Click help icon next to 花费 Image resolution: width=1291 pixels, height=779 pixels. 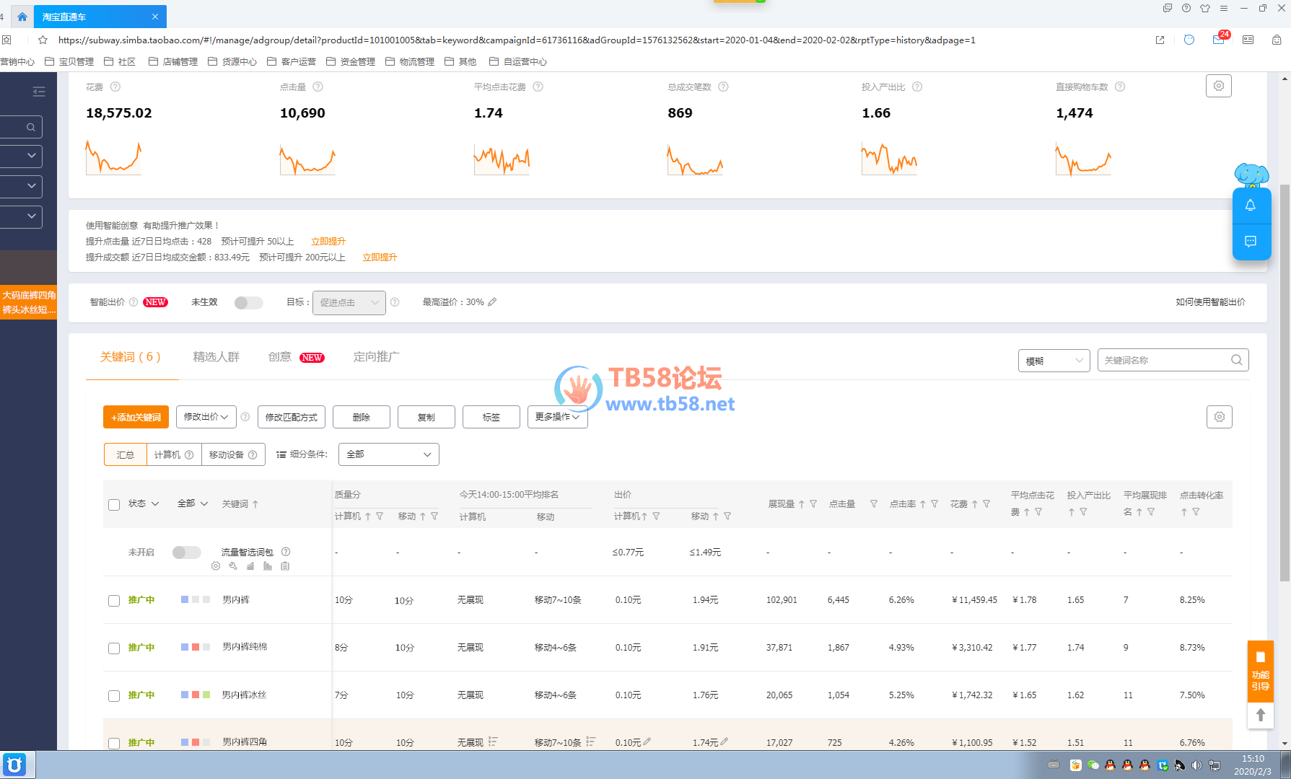pyautogui.click(x=115, y=87)
